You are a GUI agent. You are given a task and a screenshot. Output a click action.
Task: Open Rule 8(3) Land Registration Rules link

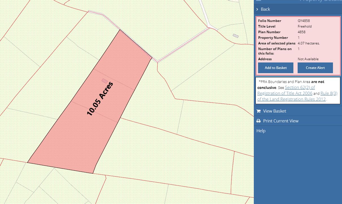coord(329,93)
